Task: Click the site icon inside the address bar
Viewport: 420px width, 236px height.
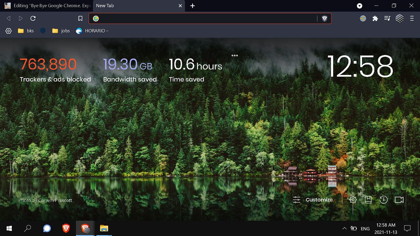Action: pyautogui.click(x=96, y=18)
